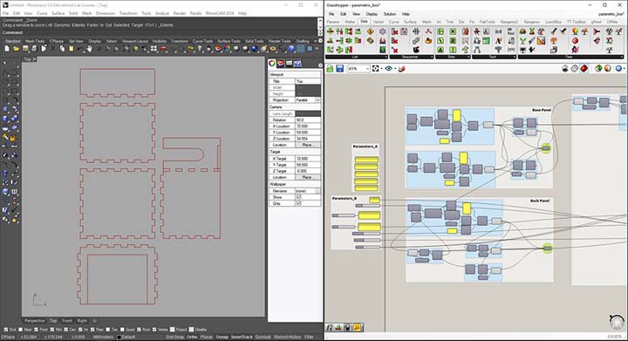Click the blue sphere preview settings icon
The width and height of the screenshot is (628, 341).
click(618, 68)
